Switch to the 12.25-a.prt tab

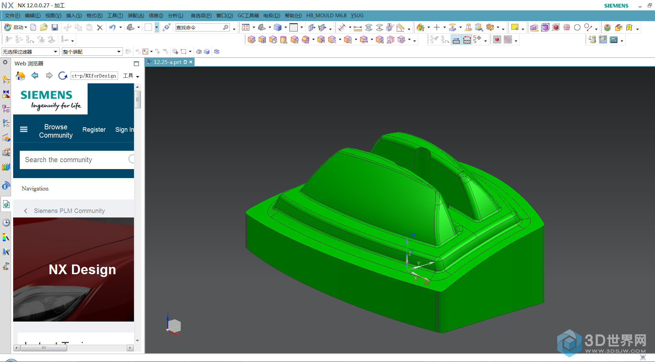click(168, 62)
